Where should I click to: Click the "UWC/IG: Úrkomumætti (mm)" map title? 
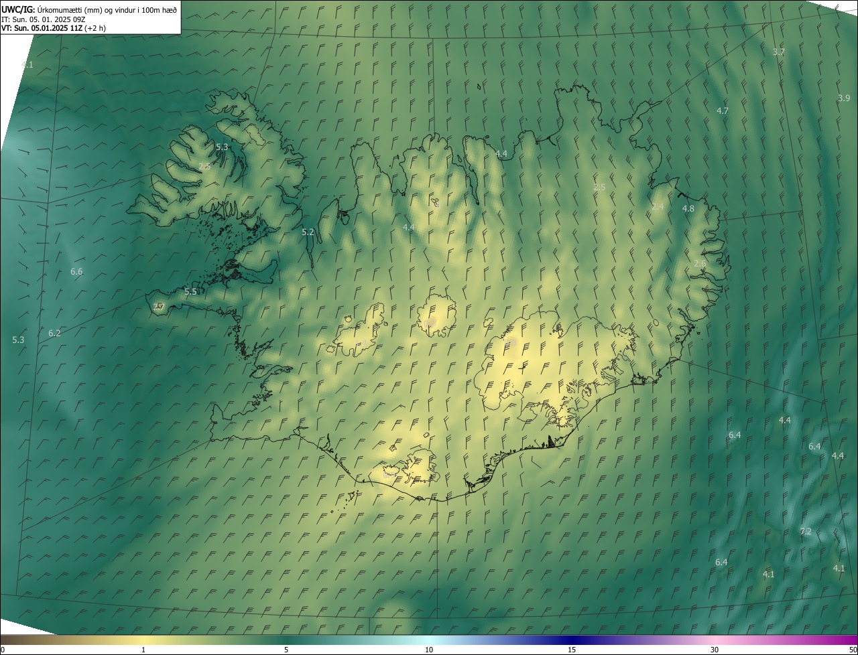pyautogui.click(x=89, y=9)
